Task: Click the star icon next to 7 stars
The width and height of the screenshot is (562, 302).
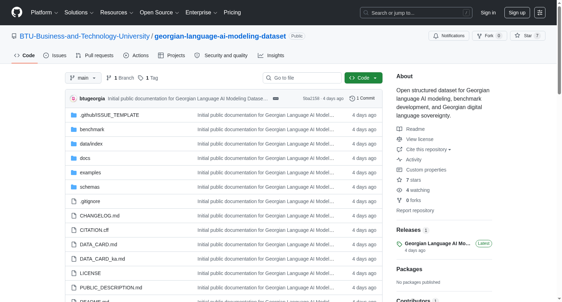Action: [399, 180]
